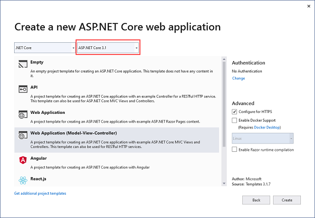Viewport: 315px width, 218px height.
Task: Open the Docker Desktop link
Action: pyautogui.click(x=267, y=127)
